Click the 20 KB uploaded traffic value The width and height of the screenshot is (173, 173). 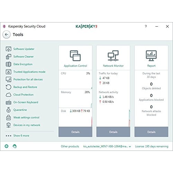point(106,83)
